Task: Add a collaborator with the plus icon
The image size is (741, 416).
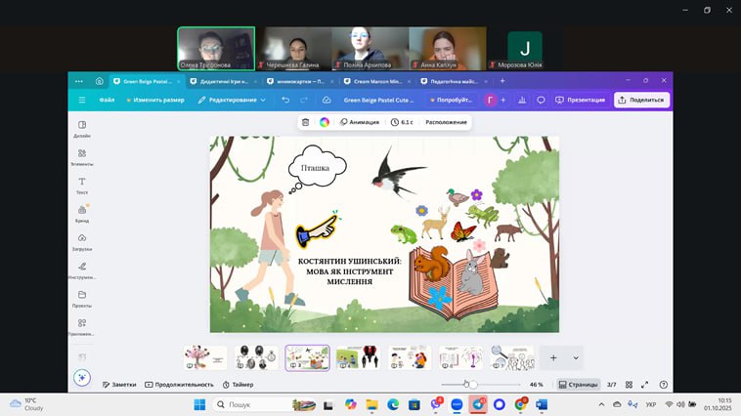Action: pos(503,101)
